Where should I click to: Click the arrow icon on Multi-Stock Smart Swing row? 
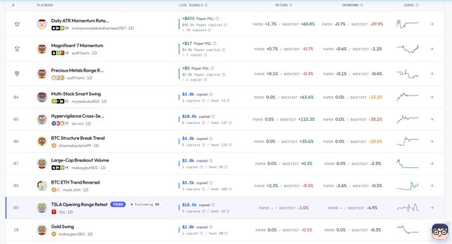(x=432, y=97)
